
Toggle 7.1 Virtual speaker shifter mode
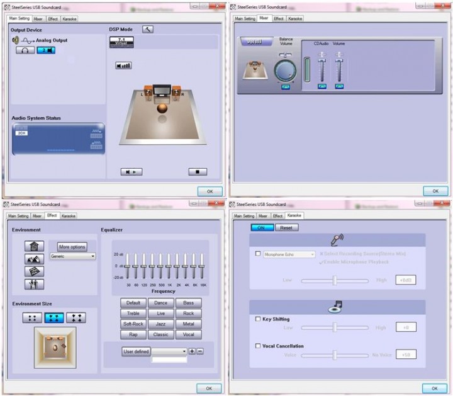click(121, 42)
